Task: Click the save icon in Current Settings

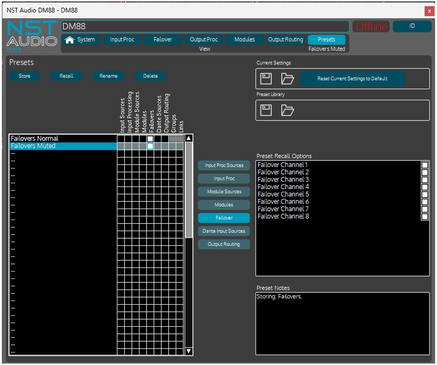Action: [x=266, y=78]
